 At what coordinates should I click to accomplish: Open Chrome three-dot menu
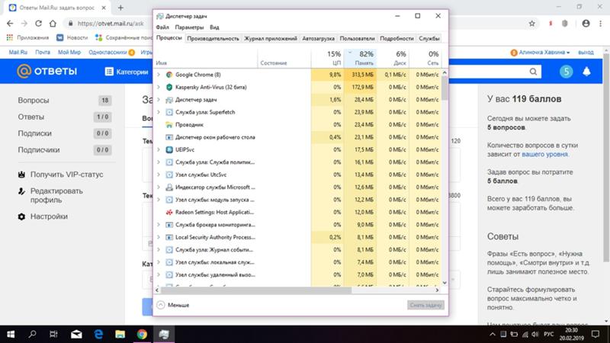[600, 24]
